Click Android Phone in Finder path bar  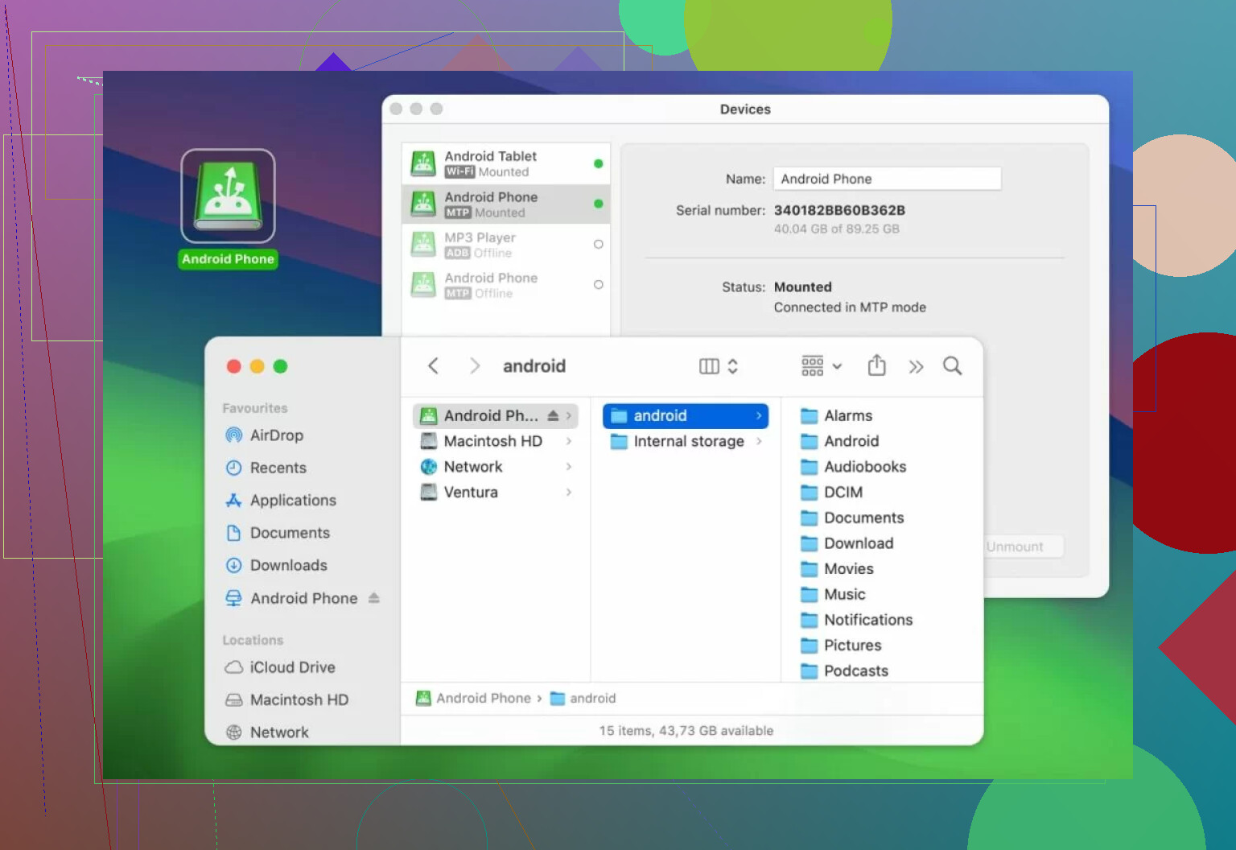coord(473,699)
